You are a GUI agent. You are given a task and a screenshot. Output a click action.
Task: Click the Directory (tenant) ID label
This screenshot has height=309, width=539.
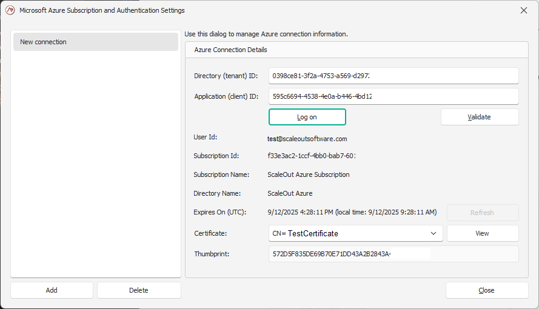[x=226, y=76]
